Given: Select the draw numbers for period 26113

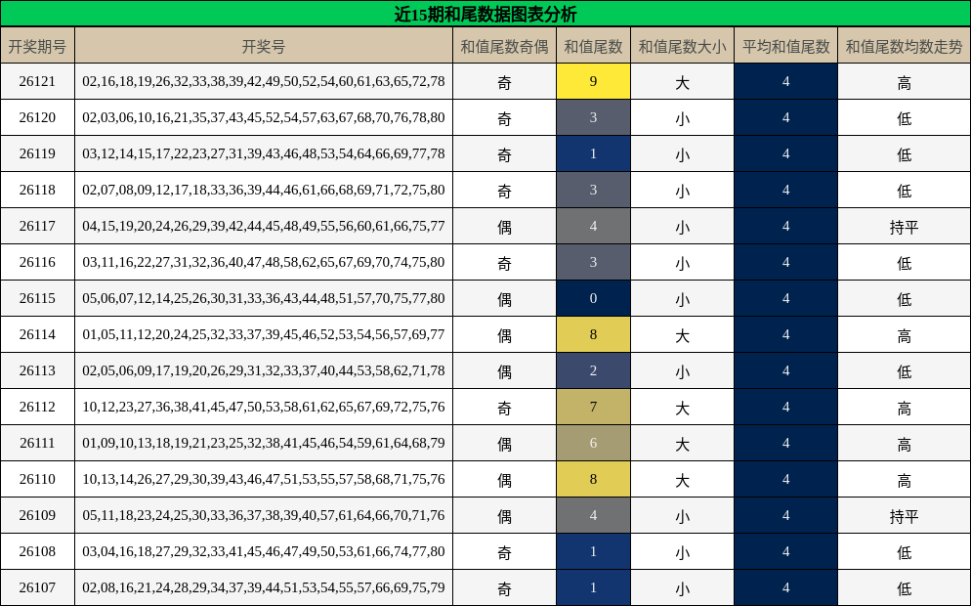Looking at the screenshot, I should pyautogui.click(x=264, y=370).
